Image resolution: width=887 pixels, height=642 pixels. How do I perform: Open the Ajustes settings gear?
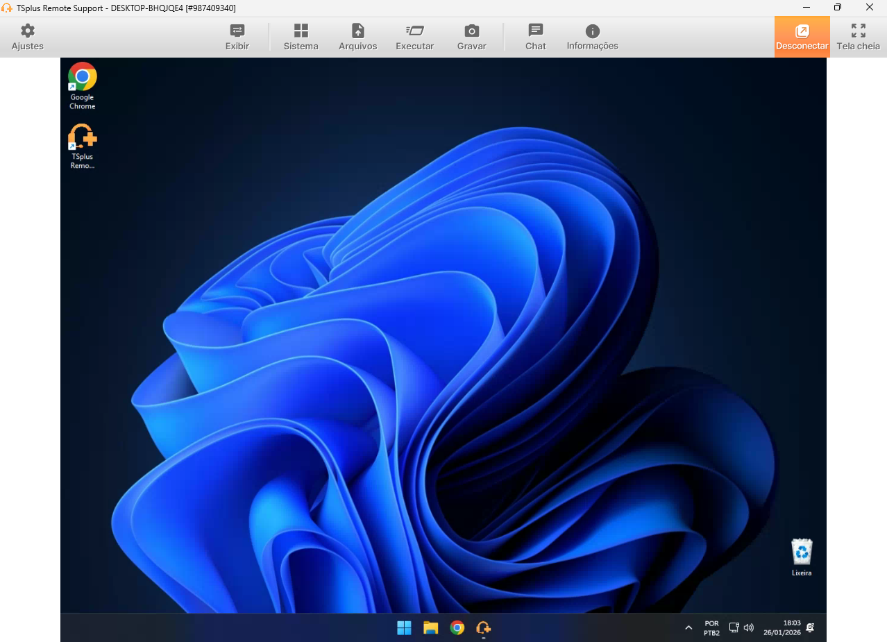(x=27, y=37)
